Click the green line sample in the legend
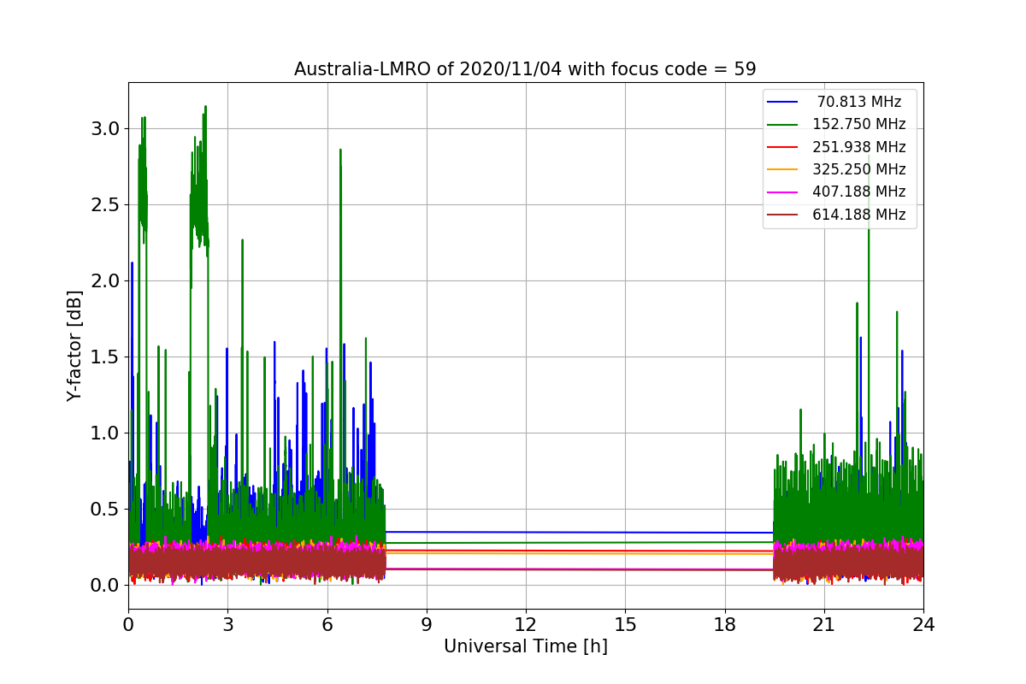This screenshot has height=684, width=1026. pyautogui.click(x=782, y=125)
